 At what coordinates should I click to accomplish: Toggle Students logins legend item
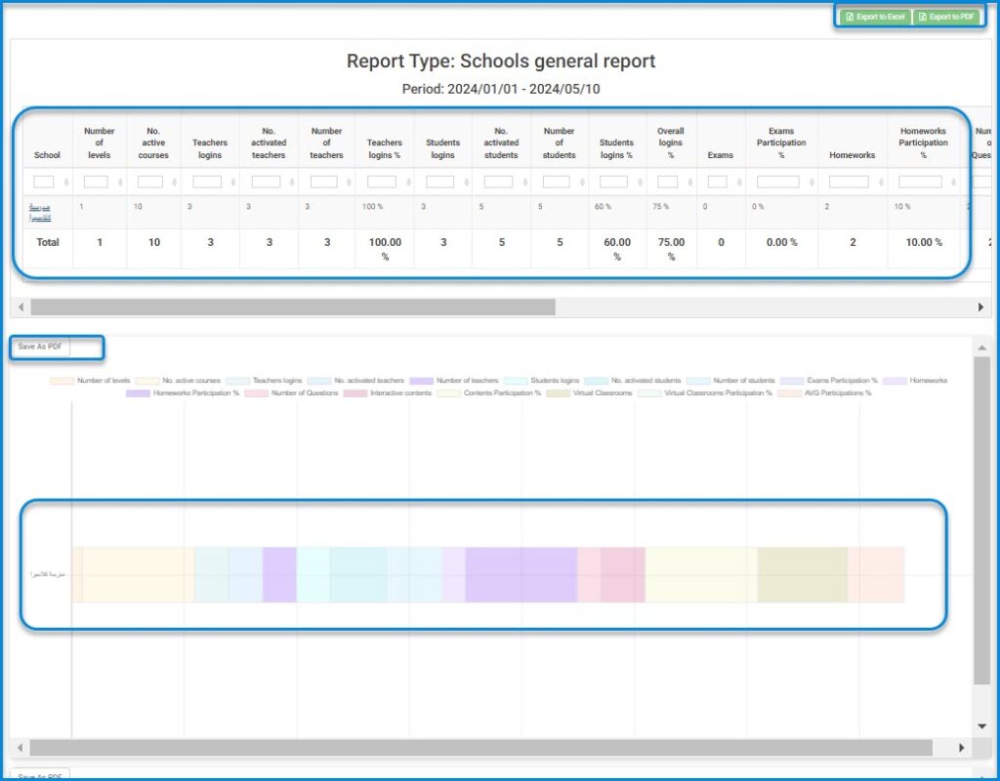coord(541,381)
